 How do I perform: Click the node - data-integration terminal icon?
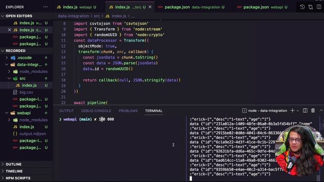[244, 111]
